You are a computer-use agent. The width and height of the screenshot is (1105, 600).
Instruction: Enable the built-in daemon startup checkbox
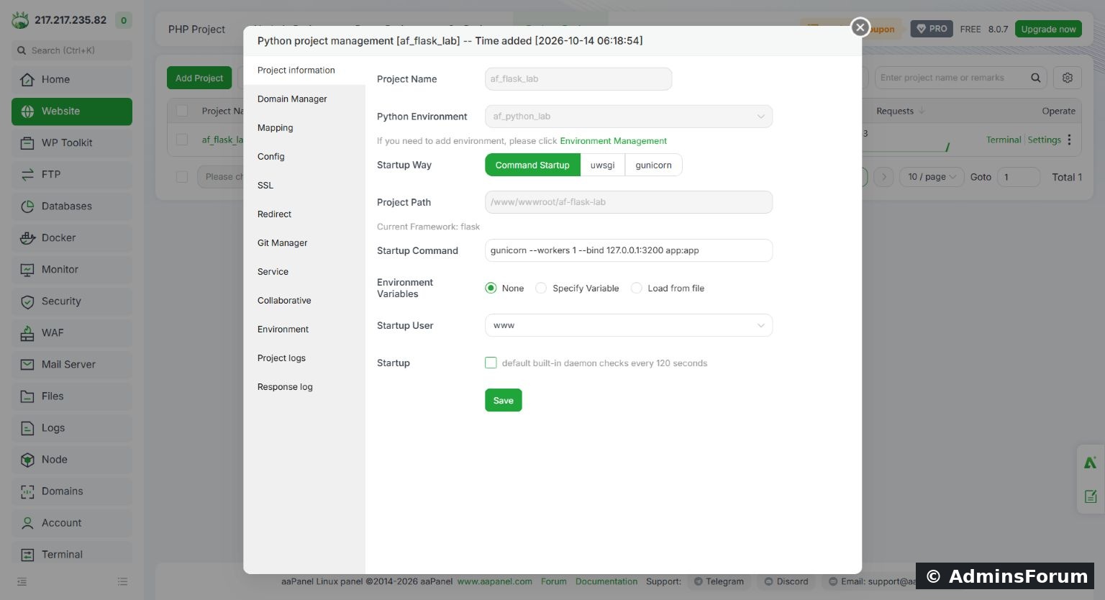[x=491, y=363]
